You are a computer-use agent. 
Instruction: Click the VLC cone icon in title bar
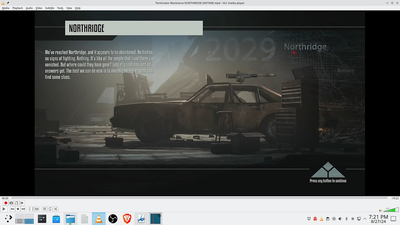coord(3,3)
